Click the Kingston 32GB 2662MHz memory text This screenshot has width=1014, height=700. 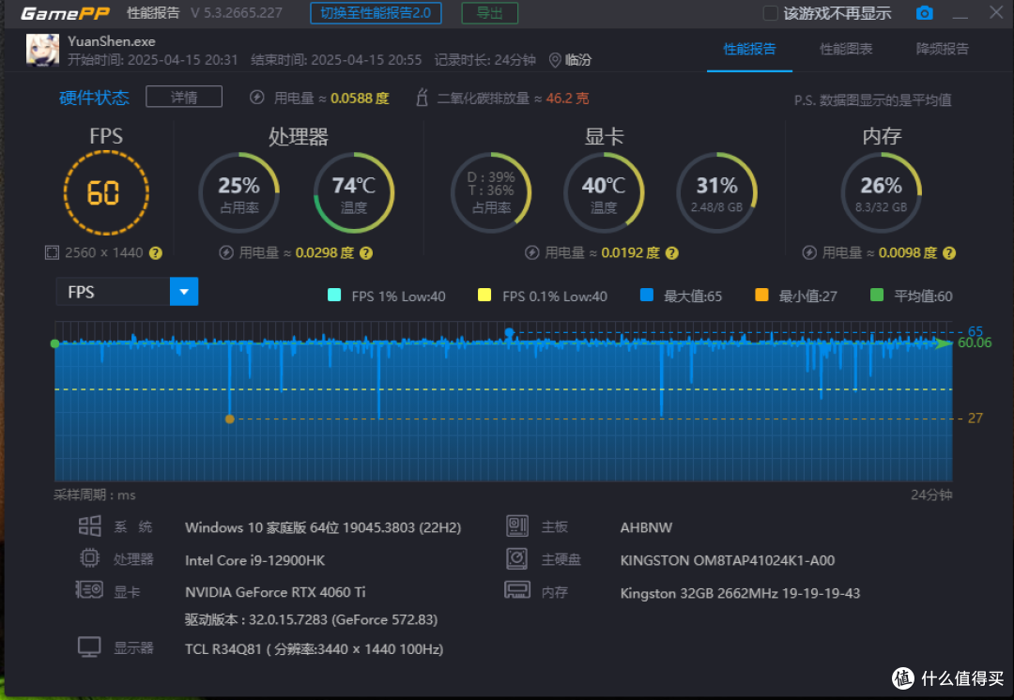pyautogui.click(x=740, y=593)
